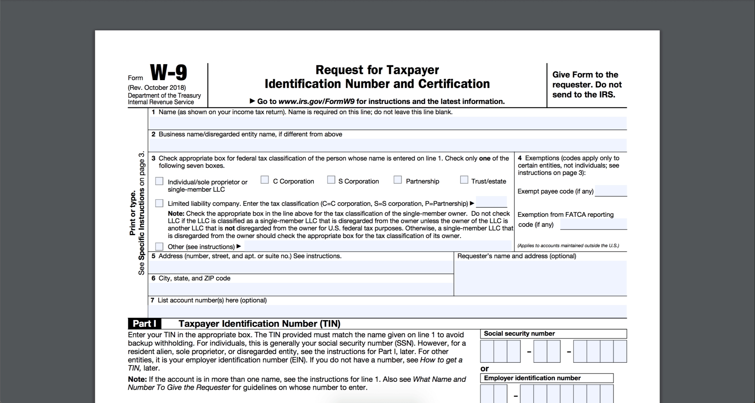The height and width of the screenshot is (403, 755).
Task: Enable the Other checkbox in section 3
Action: [159, 246]
